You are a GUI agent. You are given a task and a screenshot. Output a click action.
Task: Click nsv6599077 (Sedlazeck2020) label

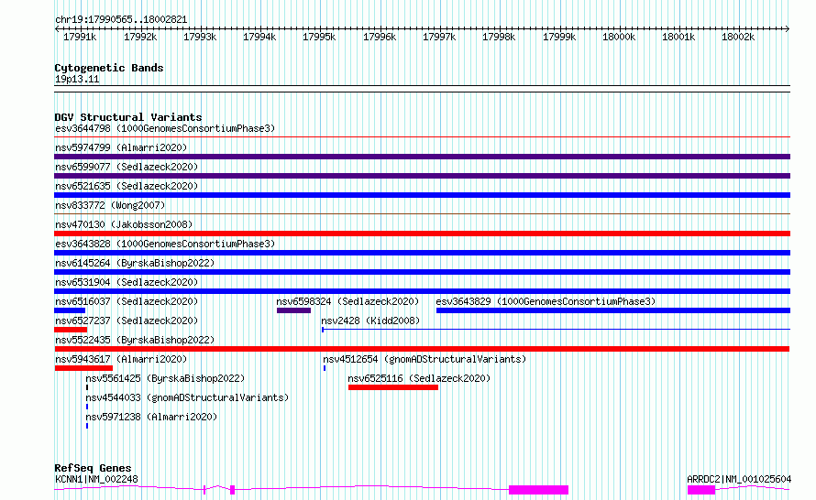[127, 167]
